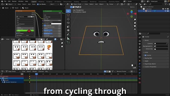Click the pin icon beside Scene header
The width and height of the screenshot is (170, 96).
168,37
